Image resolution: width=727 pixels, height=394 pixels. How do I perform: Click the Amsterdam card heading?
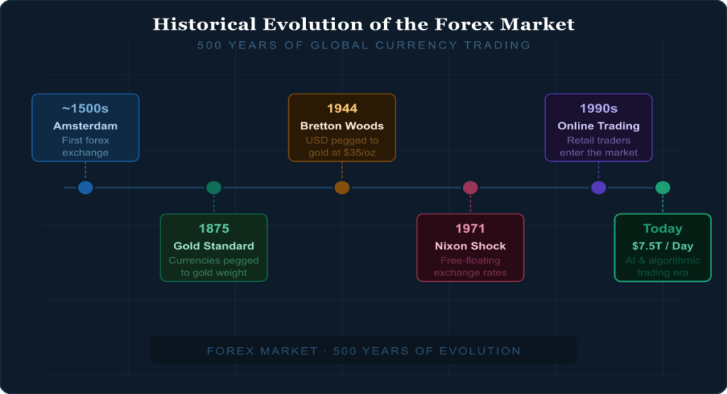pyautogui.click(x=85, y=126)
